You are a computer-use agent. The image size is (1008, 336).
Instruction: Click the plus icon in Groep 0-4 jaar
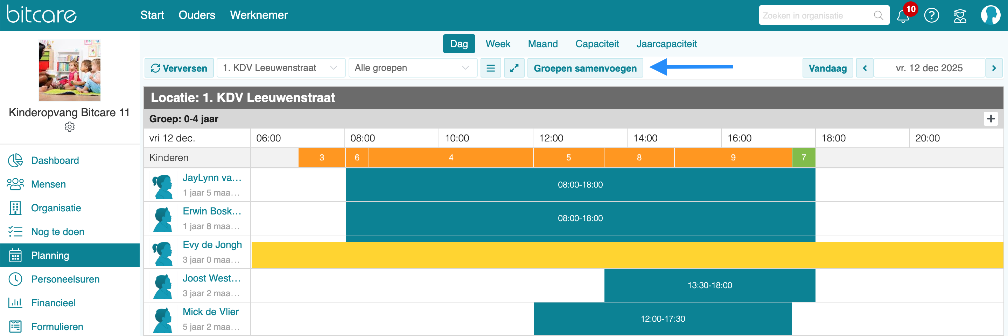pos(990,119)
